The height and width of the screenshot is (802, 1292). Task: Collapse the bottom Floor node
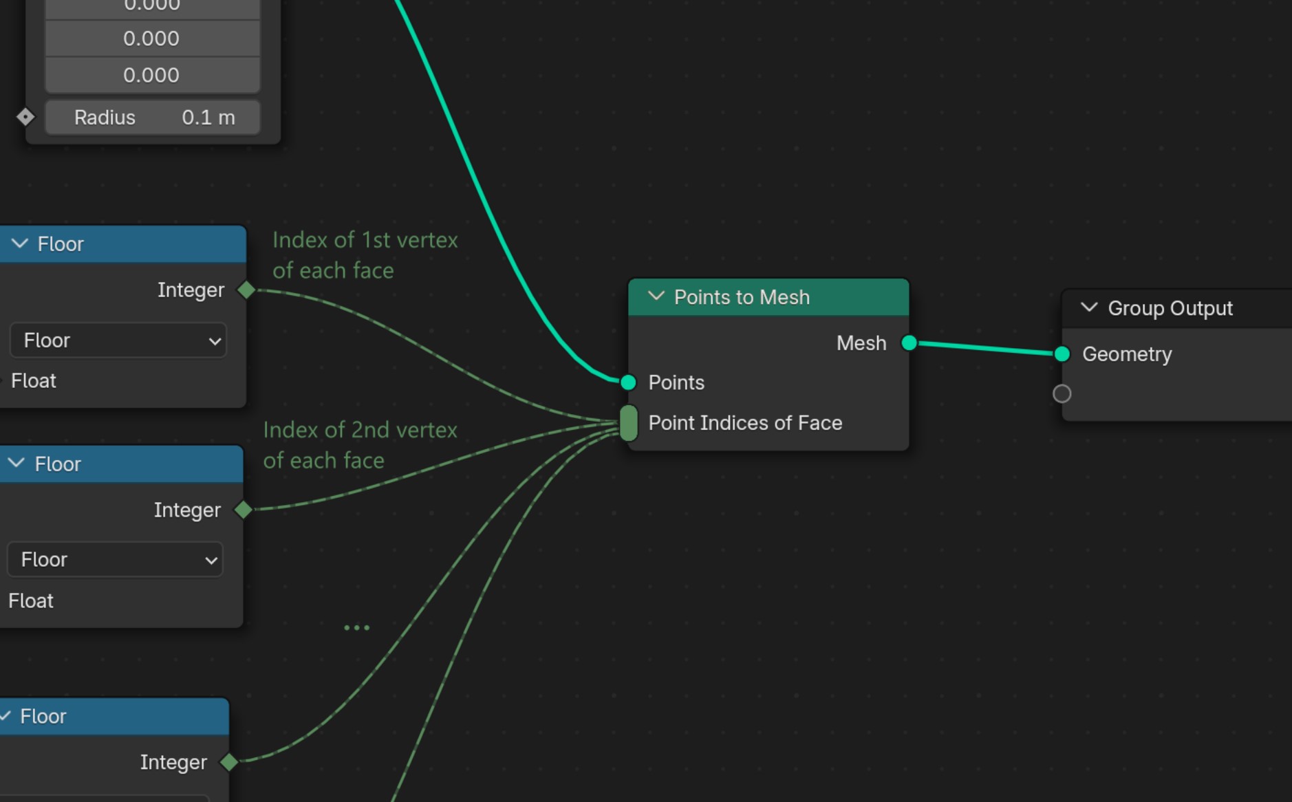point(5,716)
